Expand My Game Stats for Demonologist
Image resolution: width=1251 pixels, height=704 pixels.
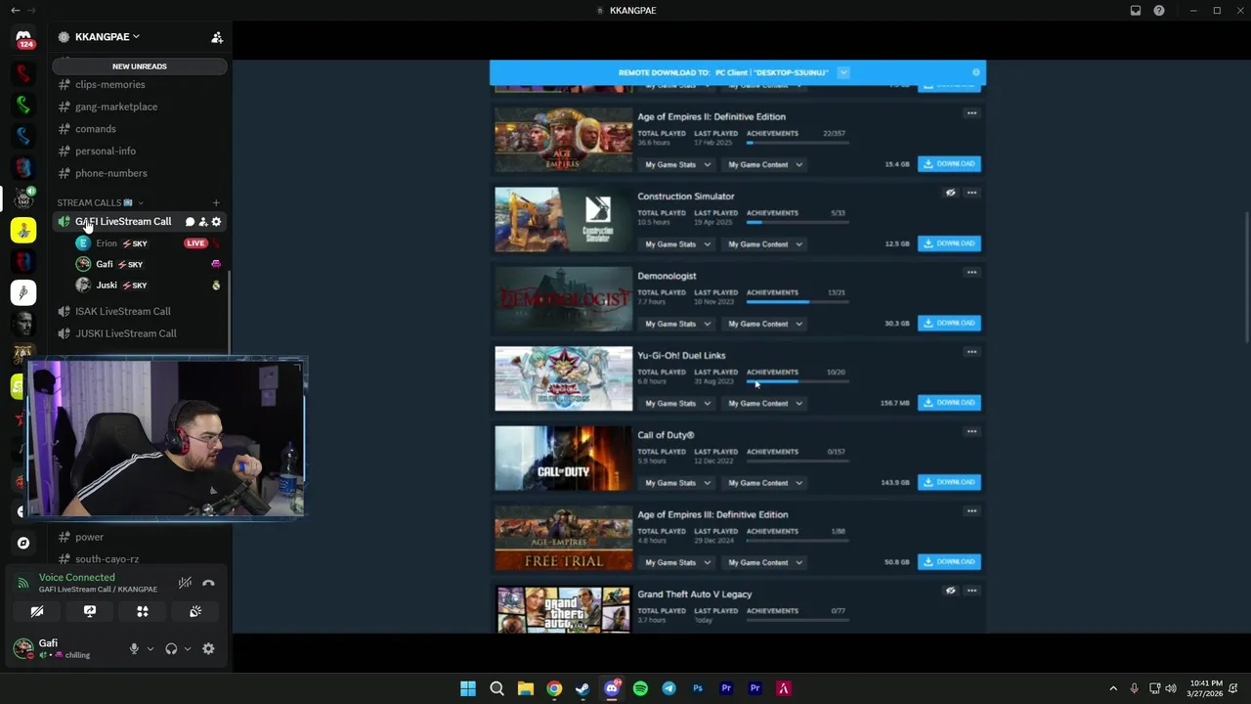coord(677,324)
